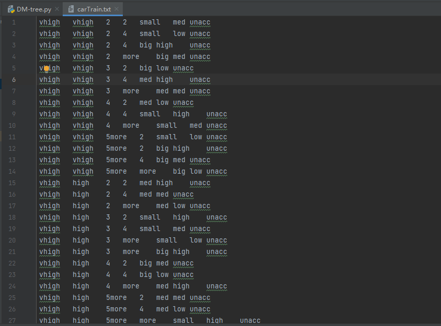441x326 pixels.
Task: Click 'small' on line 10
Action: 167,126
